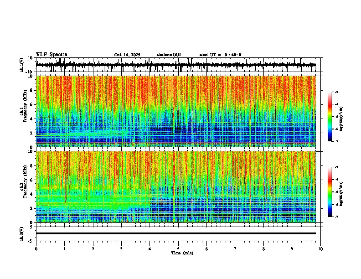Click time axis tick label "3"

tap(121, 249)
